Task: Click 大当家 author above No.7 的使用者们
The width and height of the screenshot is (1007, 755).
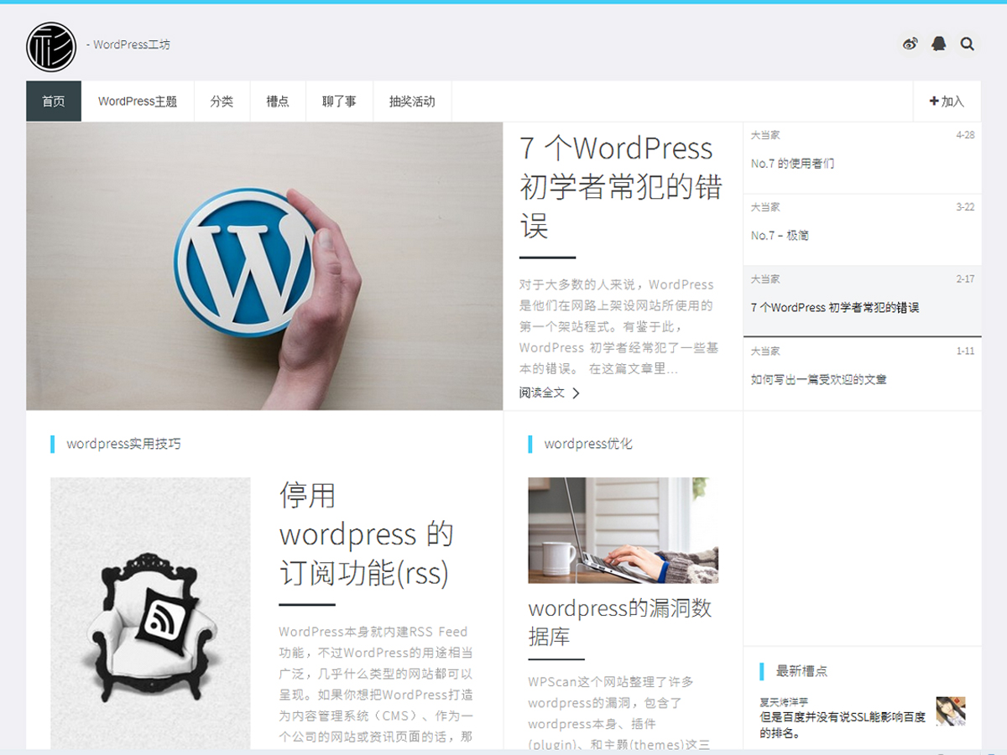Action: tap(765, 135)
